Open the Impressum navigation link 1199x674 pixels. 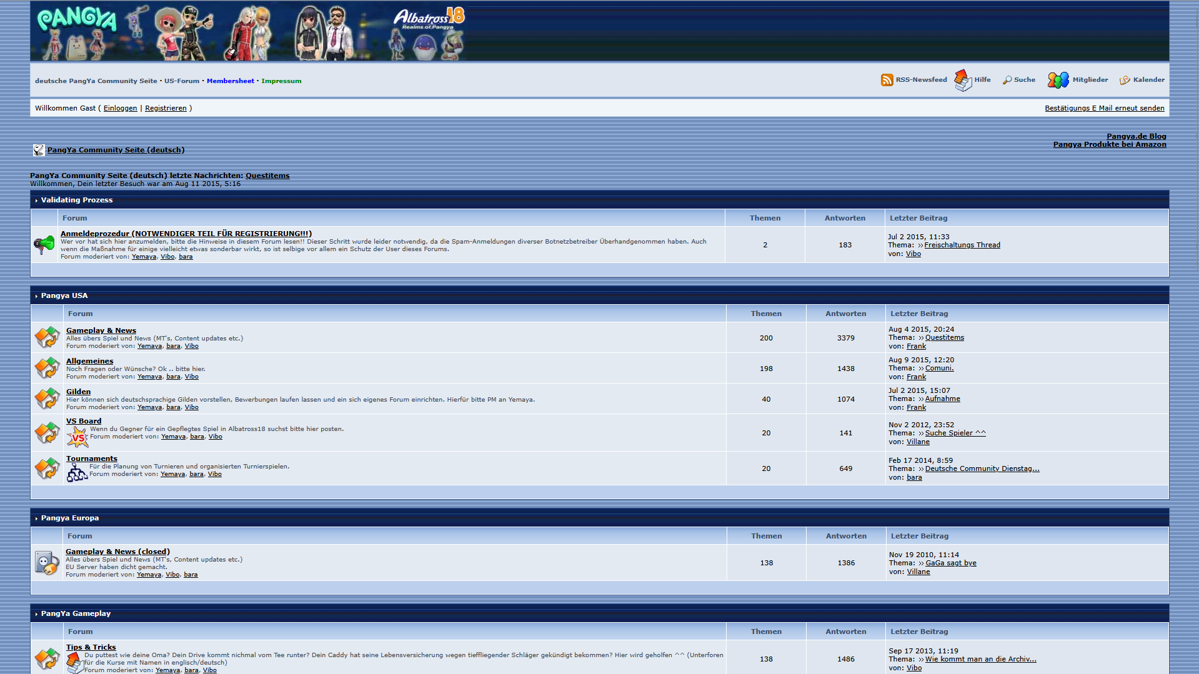(x=281, y=81)
